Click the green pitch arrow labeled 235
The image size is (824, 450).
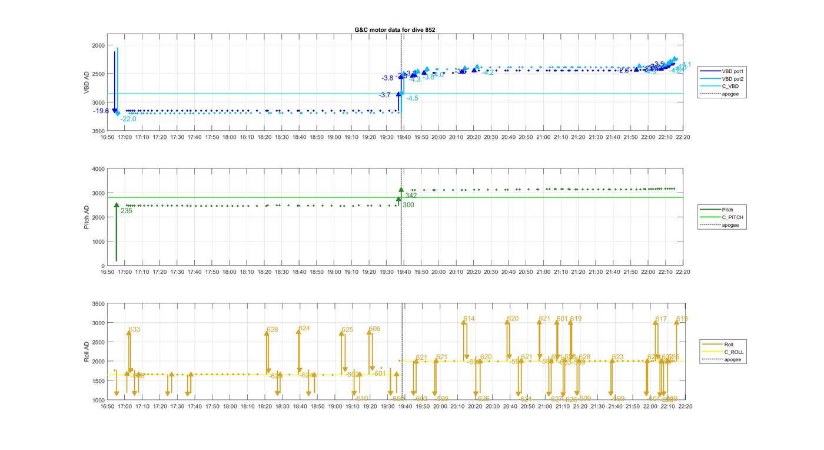(x=117, y=233)
